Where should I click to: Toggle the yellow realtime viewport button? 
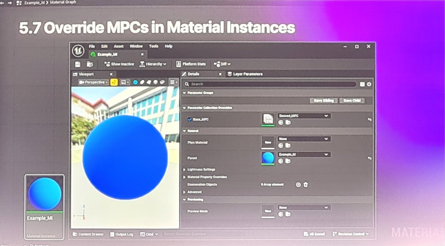(x=114, y=82)
